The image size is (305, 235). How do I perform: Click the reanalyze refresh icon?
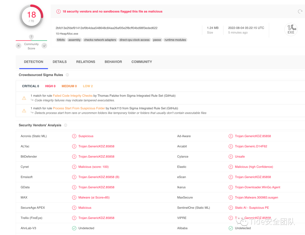300,12
